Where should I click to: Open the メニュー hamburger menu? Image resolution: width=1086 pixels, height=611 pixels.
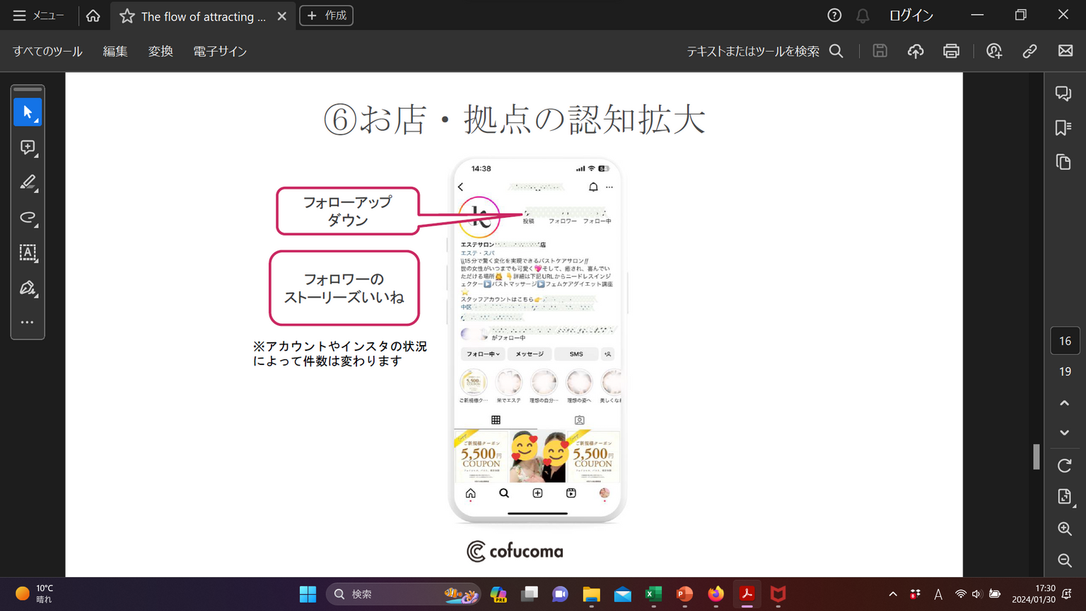coord(38,16)
